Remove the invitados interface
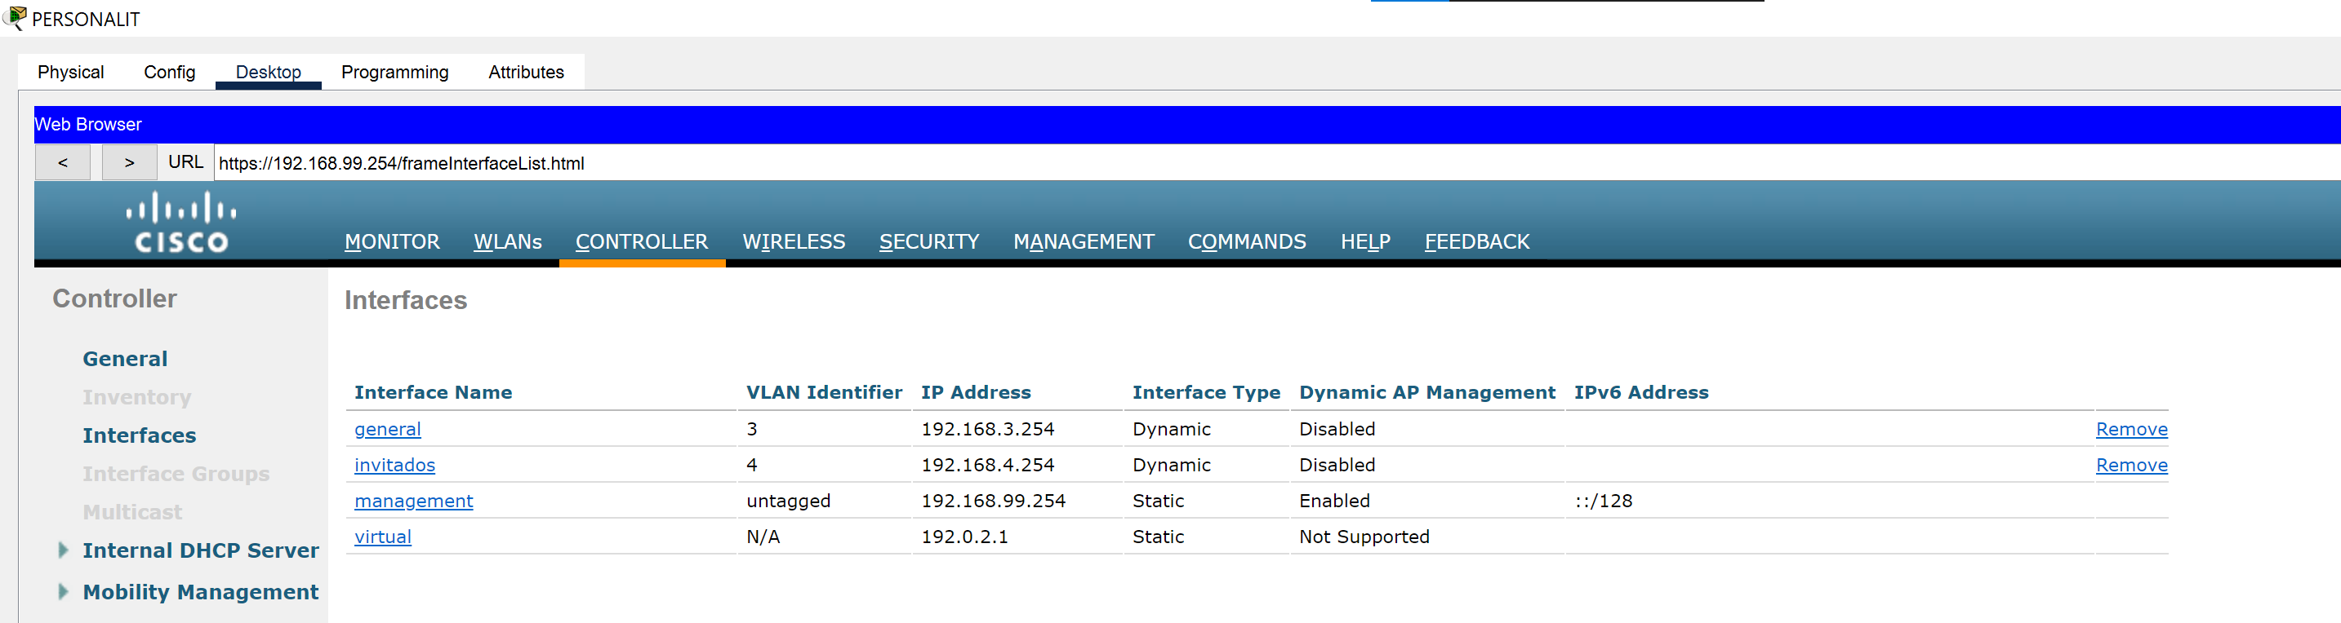The height and width of the screenshot is (623, 2341). tap(2131, 465)
